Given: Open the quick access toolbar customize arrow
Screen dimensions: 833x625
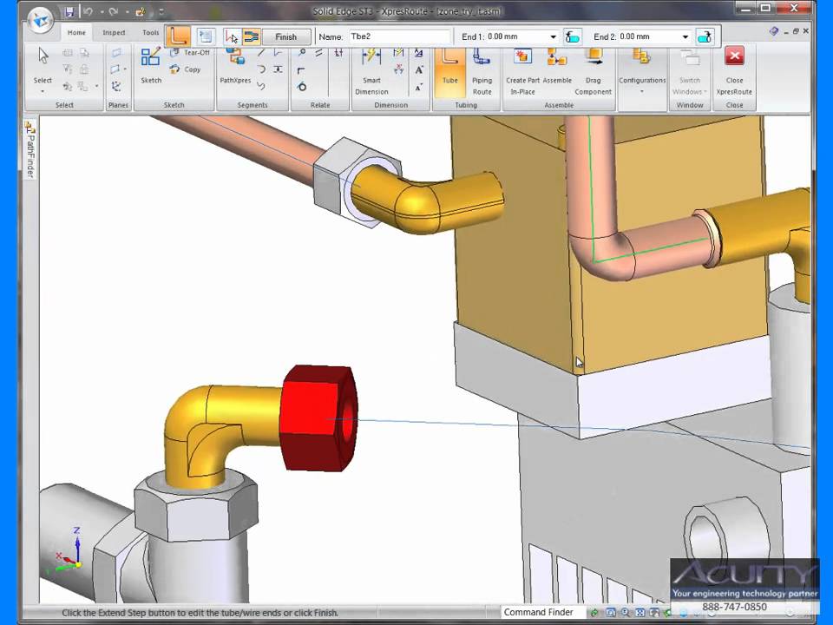Looking at the screenshot, I should (161, 11).
